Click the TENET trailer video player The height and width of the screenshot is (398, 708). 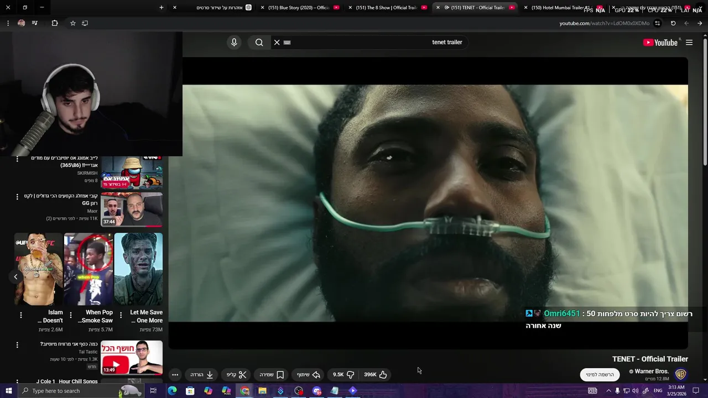tap(428, 203)
